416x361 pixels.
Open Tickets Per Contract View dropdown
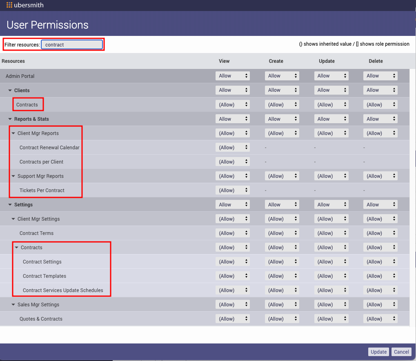point(232,190)
